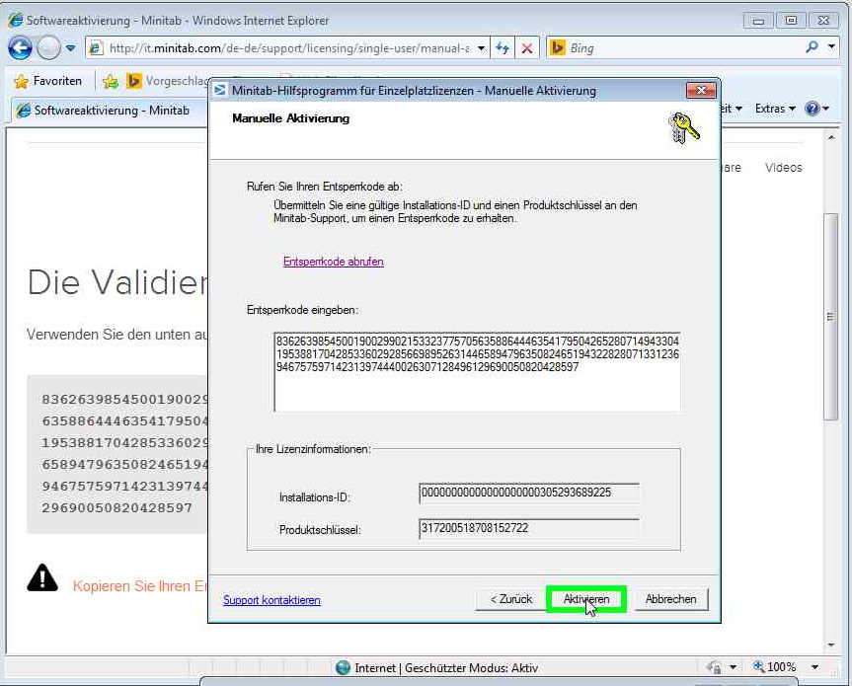Image resolution: width=852 pixels, height=686 pixels.
Task: Open the Vorgeschlagene sites favorite
Action: point(168,81)
